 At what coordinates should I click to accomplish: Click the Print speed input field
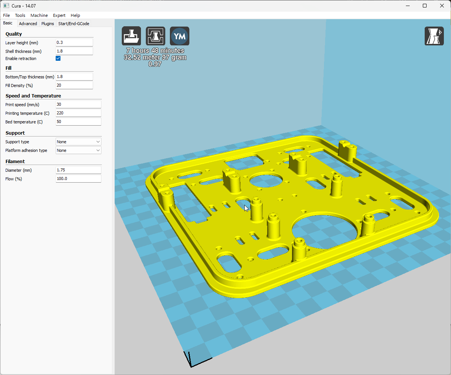[79, 105]
